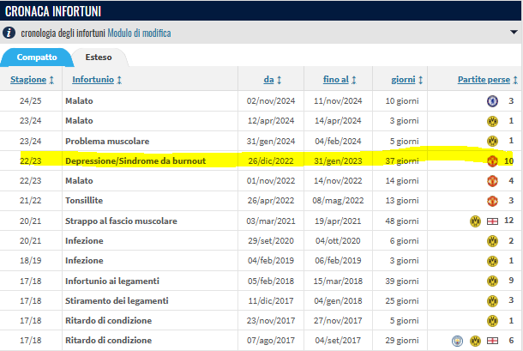Click the Dortmund crest in 23/nov/2017 row
The width and height of the screenshot is (523, 351).
point(492,321)
